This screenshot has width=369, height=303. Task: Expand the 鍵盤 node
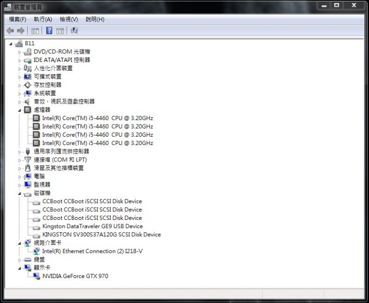pyautogui.click(x=20, y=260)
